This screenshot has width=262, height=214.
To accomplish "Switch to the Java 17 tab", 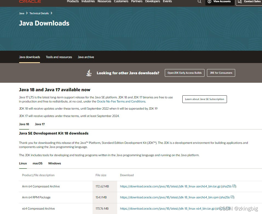I will coord(40,124).
